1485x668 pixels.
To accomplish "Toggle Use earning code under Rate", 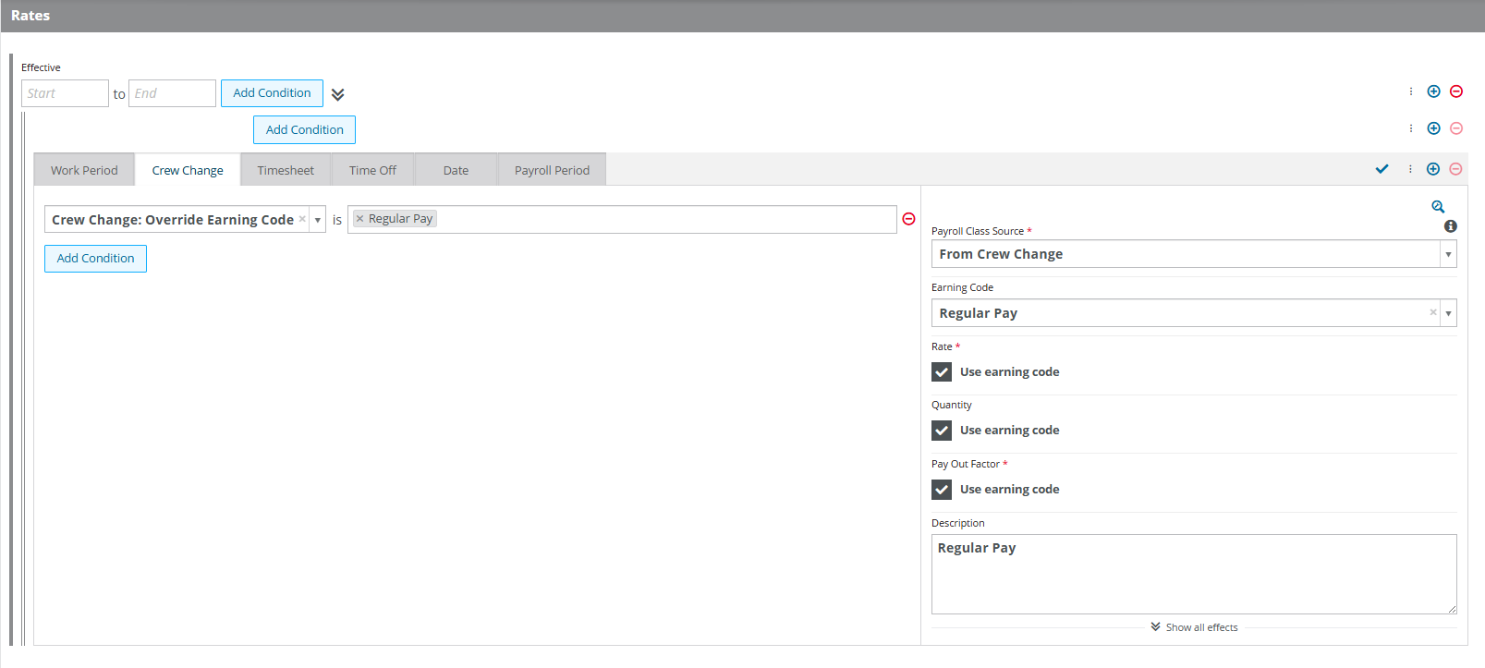I will click(x=942, y=372).
